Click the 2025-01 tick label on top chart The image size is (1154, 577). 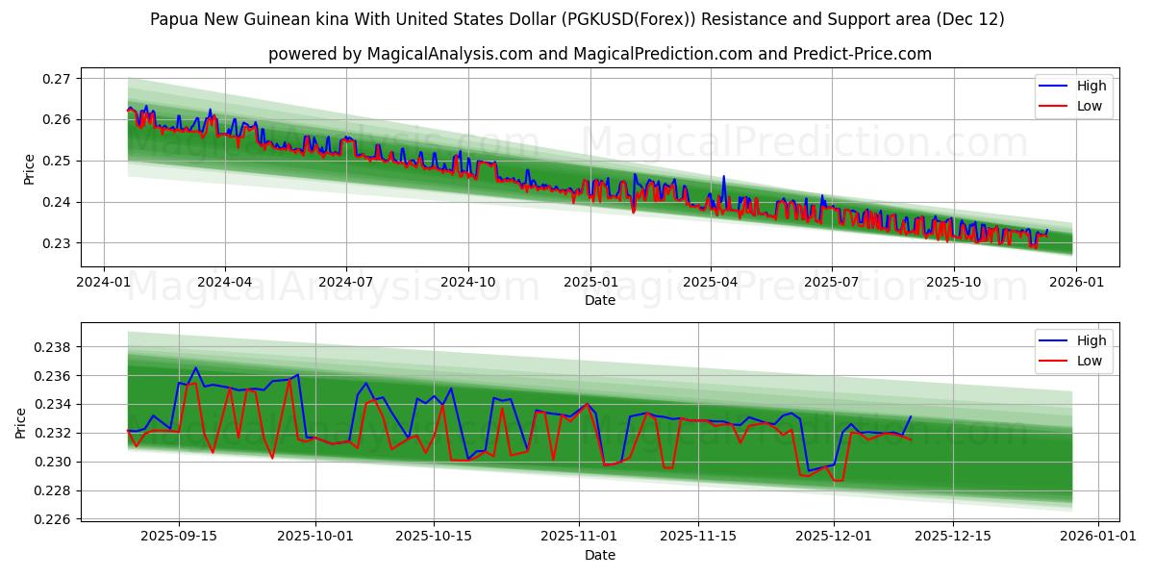click(590, 279)
